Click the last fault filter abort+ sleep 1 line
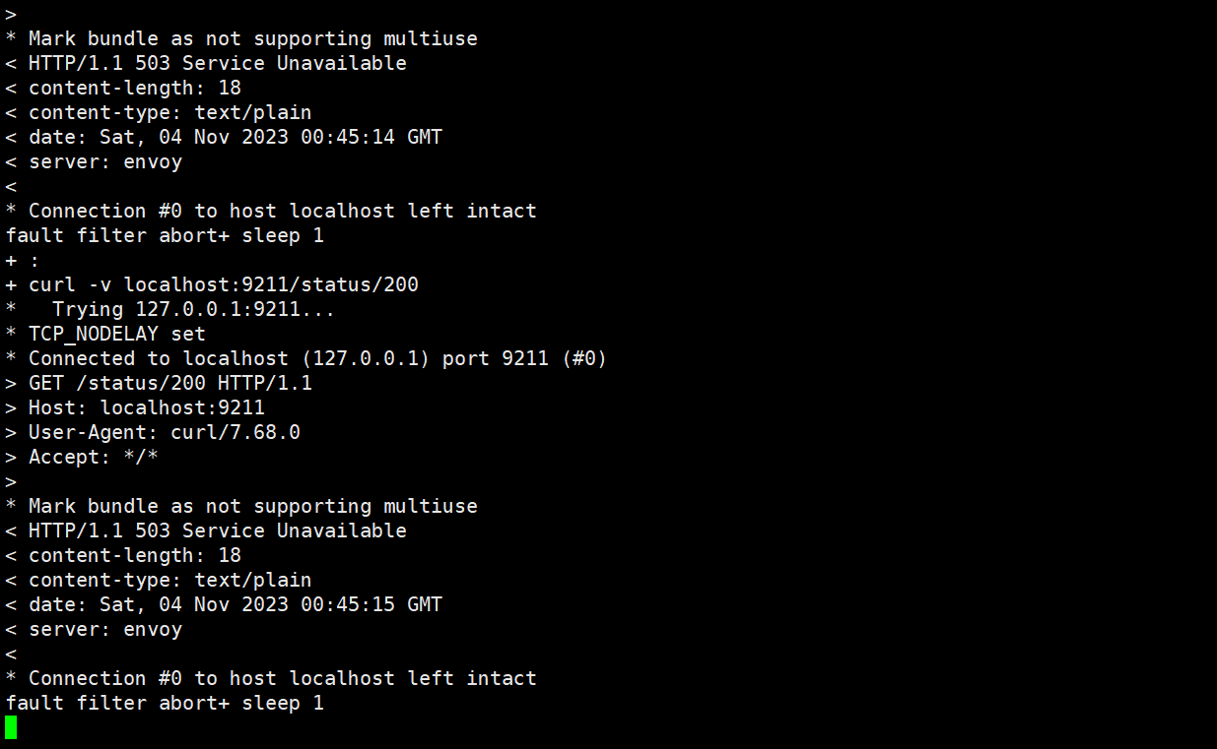This screenshot has height=749, width=1217. tap(165, 703)
